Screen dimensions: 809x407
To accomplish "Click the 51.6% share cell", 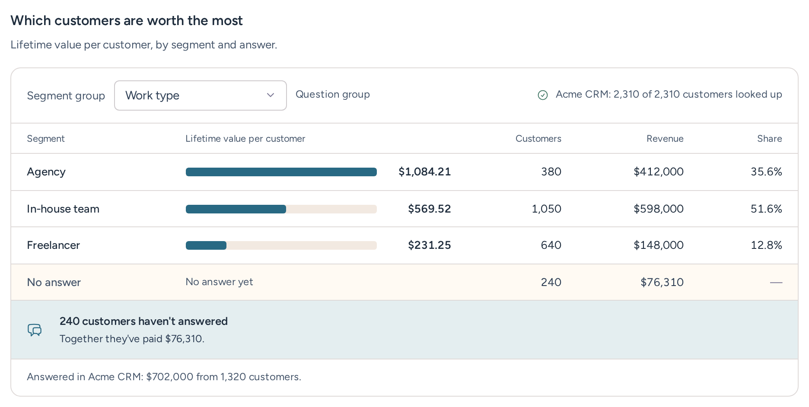I will [767, 209].
